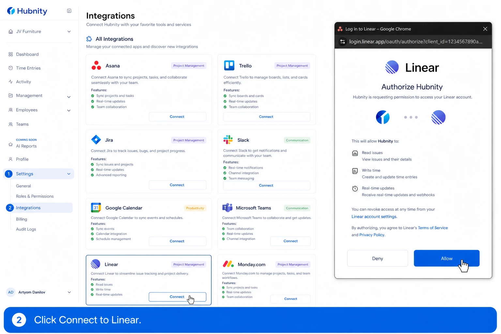Click the Real-time updates clock icon in popup
Screen dimensions: 501x334
[x=355, y=189]
